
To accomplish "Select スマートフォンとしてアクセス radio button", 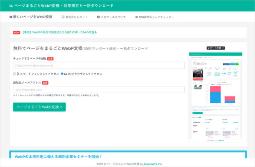I will [x=14, y=74].
